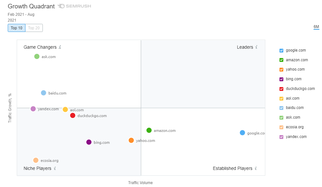Click the duckduckgo.com red data point
This screenshot has width=322, height=187.
tap(73, 115)
